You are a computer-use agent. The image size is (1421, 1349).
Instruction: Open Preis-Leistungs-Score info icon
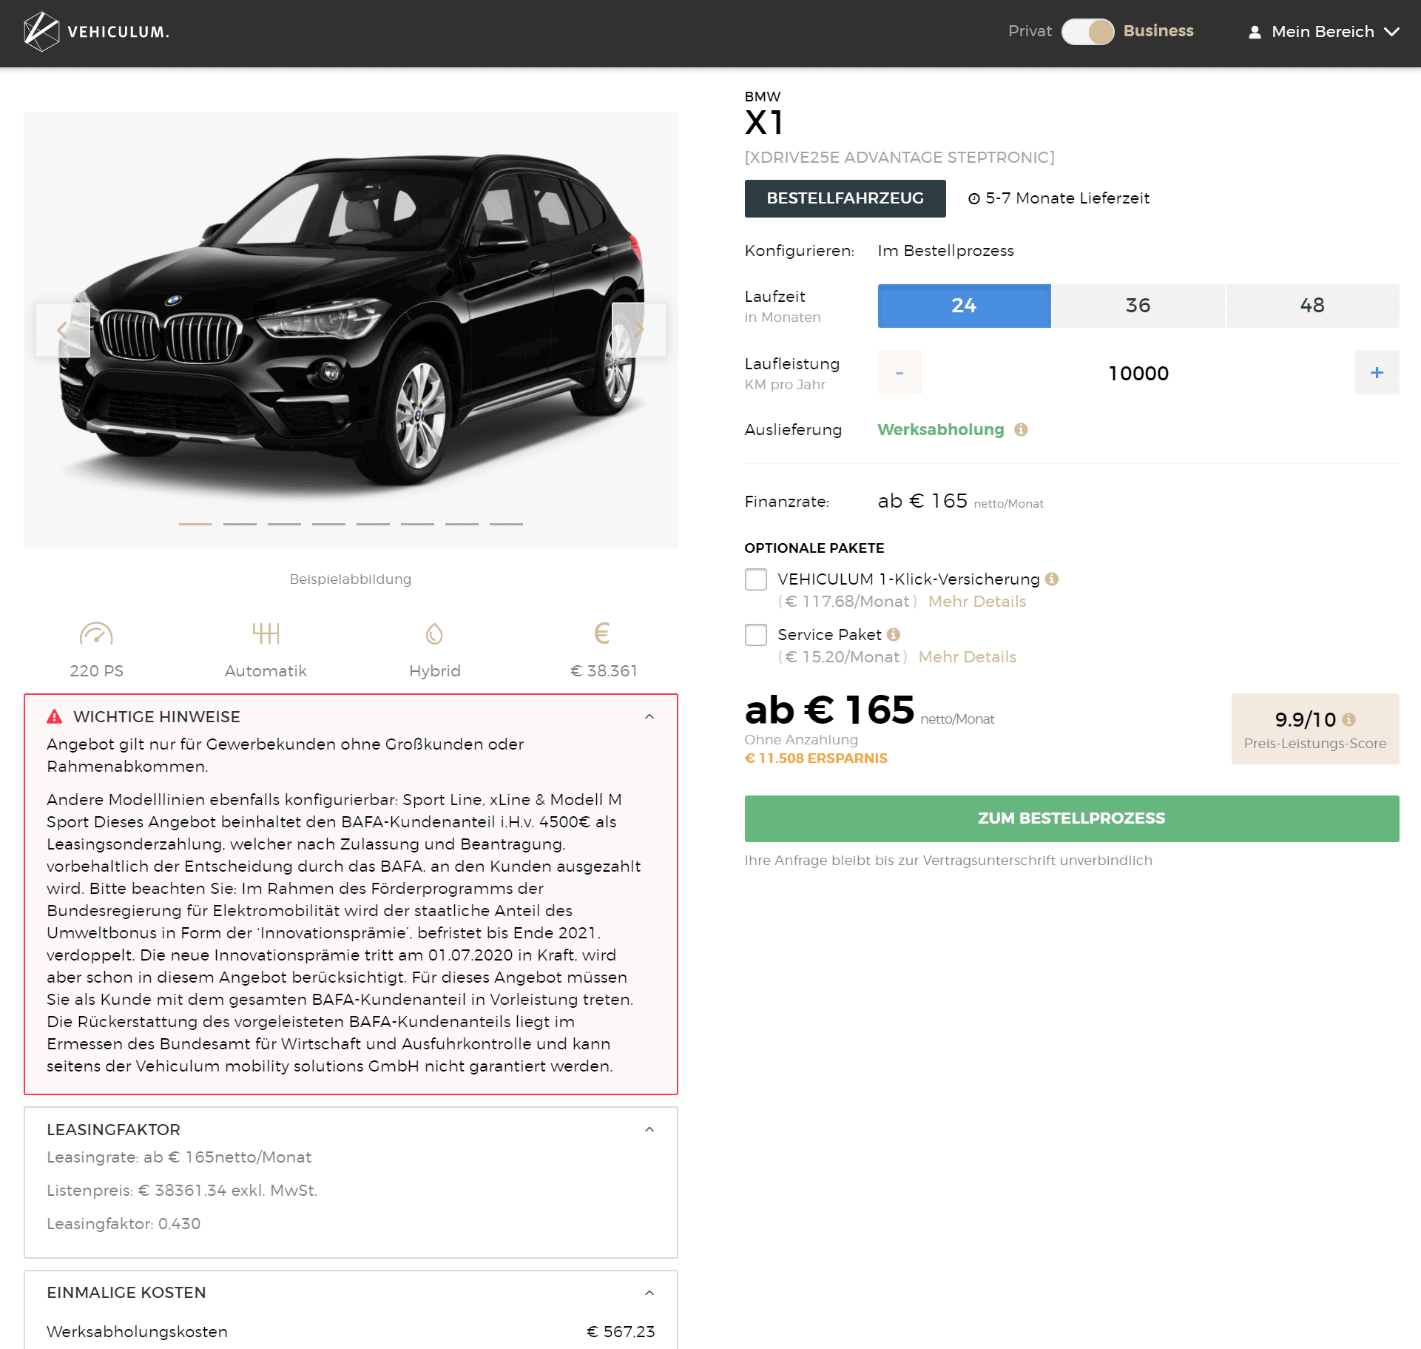tap(1349, 719)
